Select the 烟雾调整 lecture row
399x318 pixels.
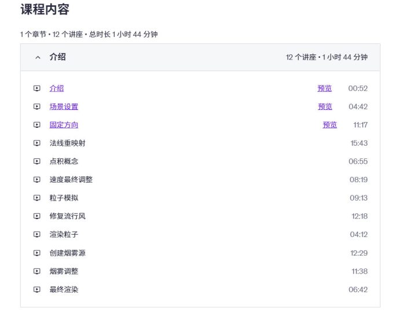(200, 271)
